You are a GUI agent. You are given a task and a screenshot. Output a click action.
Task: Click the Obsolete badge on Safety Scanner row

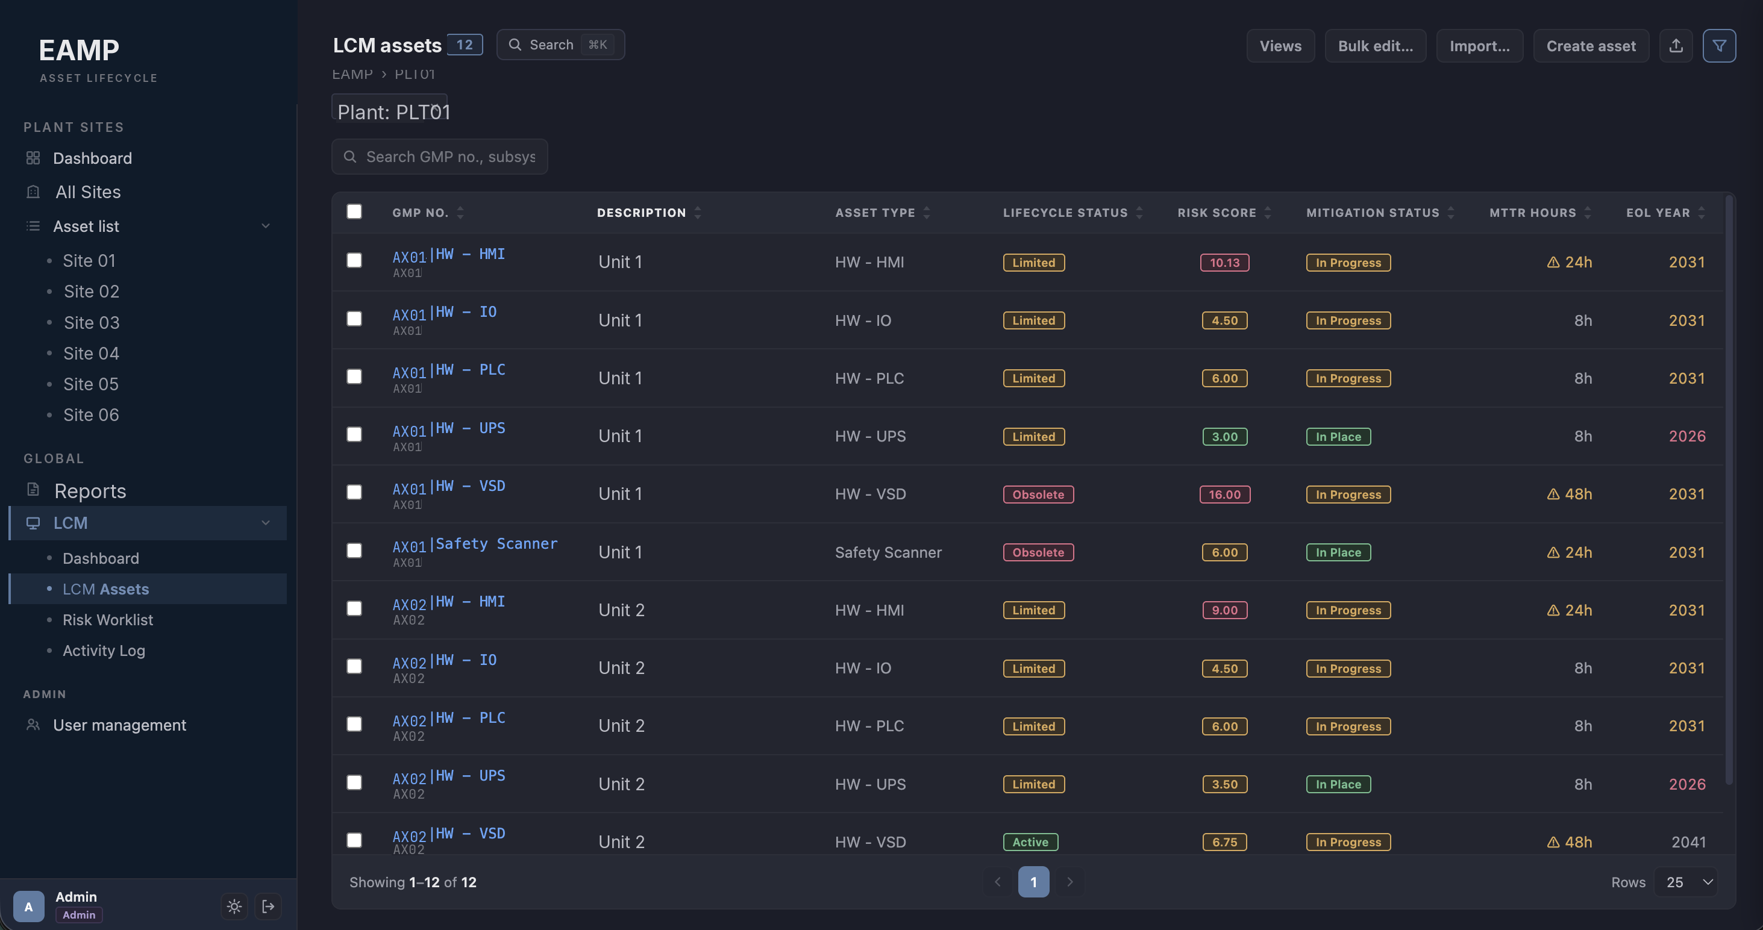1038,552
